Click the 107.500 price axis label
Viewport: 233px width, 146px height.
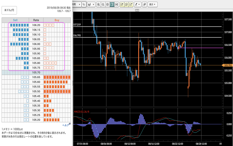pos(228,19)
